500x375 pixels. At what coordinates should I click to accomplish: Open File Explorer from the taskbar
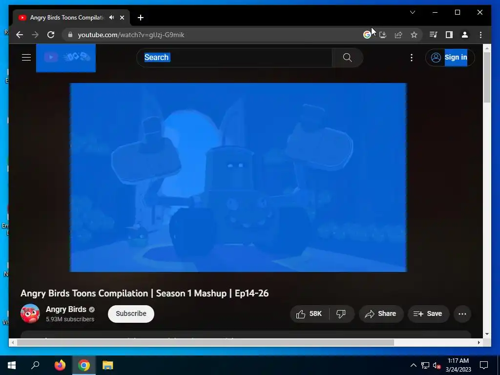point(108,365)
